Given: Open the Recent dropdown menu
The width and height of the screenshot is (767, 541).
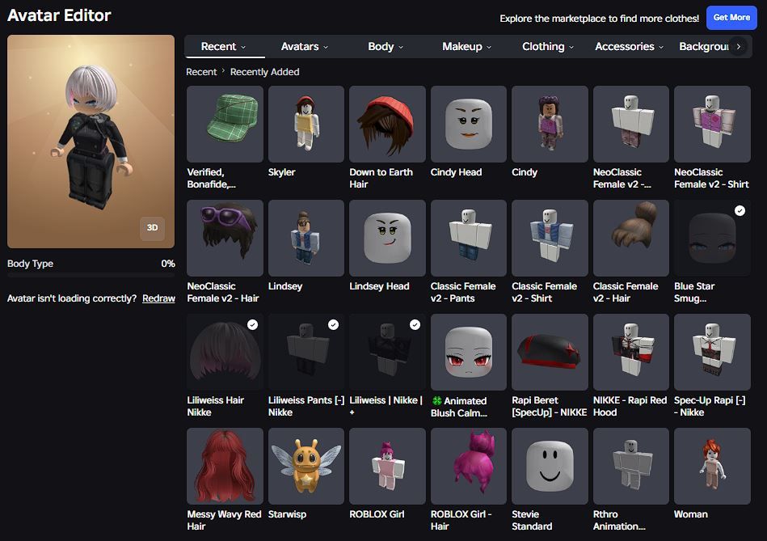Looking at the screenshot, I should pos(224,47).
